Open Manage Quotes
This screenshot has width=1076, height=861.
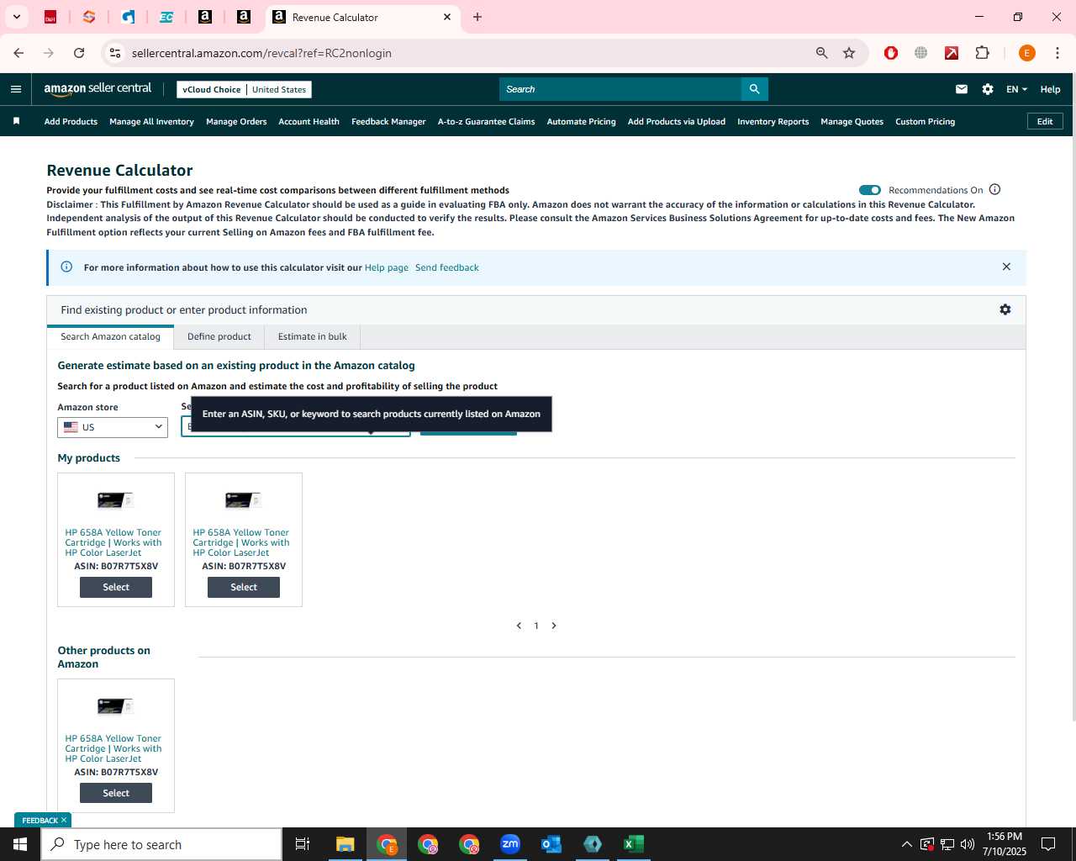[852, 121]
